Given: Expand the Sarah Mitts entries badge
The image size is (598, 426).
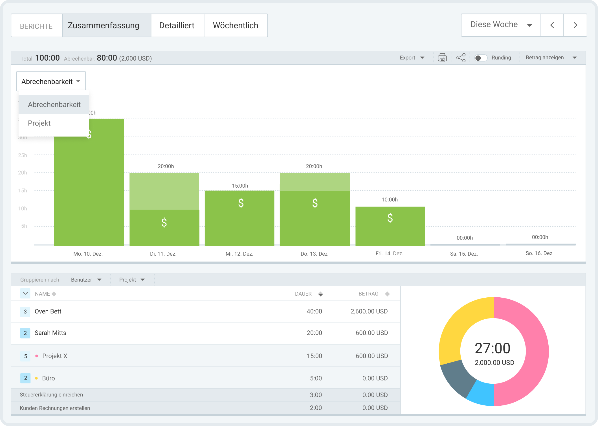Looking at the screenshot, I should point(25,333).
